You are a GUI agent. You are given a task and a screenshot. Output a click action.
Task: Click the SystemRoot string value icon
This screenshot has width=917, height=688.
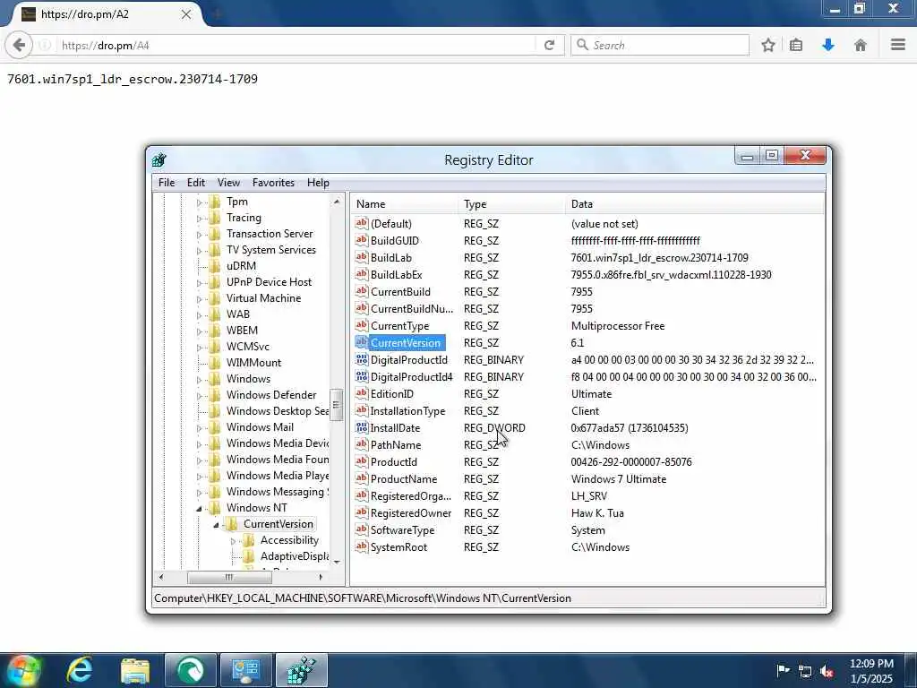click(x=362, y=546)
